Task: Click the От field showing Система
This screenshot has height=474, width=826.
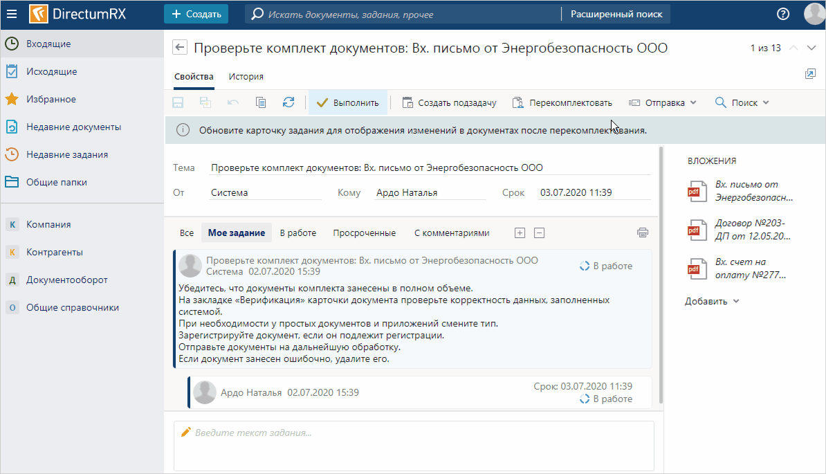Action: (265, 193)
